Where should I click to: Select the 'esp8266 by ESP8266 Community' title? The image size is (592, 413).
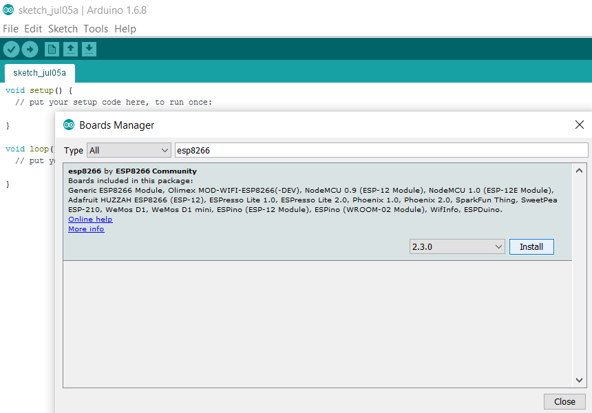click(x=133, y=171)
